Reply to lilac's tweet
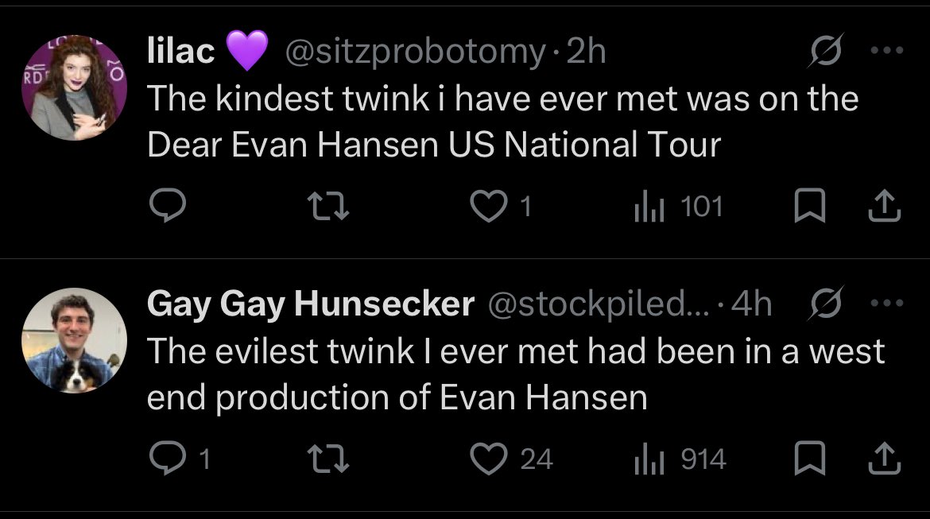This screenshot has width=930, height=519. pyautogui.click(x=168, y=205)
